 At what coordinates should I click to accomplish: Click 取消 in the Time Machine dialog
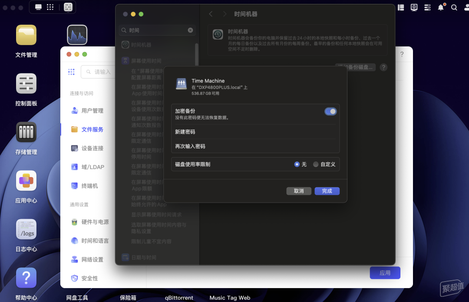[x=299, y=191]
